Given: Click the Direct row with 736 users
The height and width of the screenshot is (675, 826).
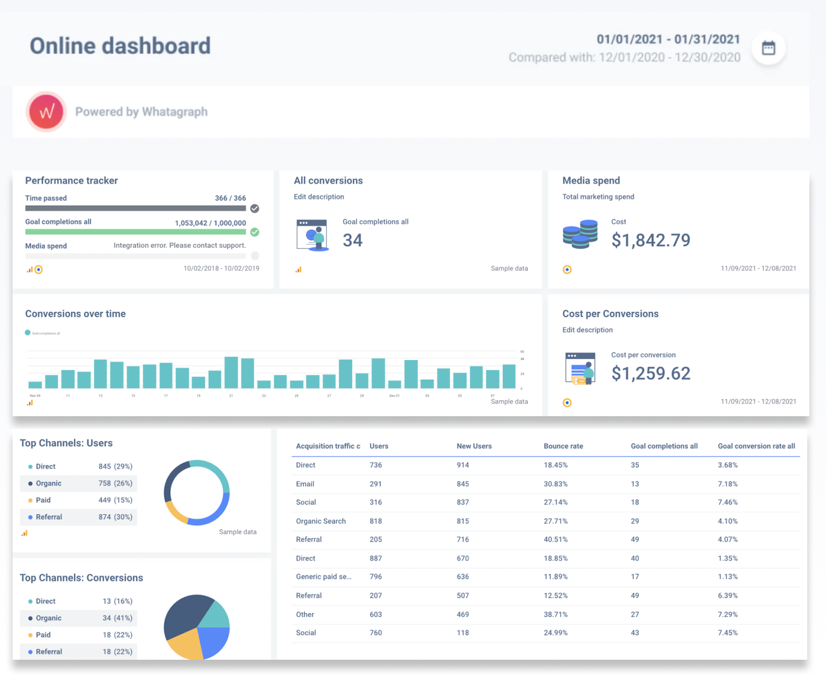Looking at the screenshot, I should pos(546,465).
